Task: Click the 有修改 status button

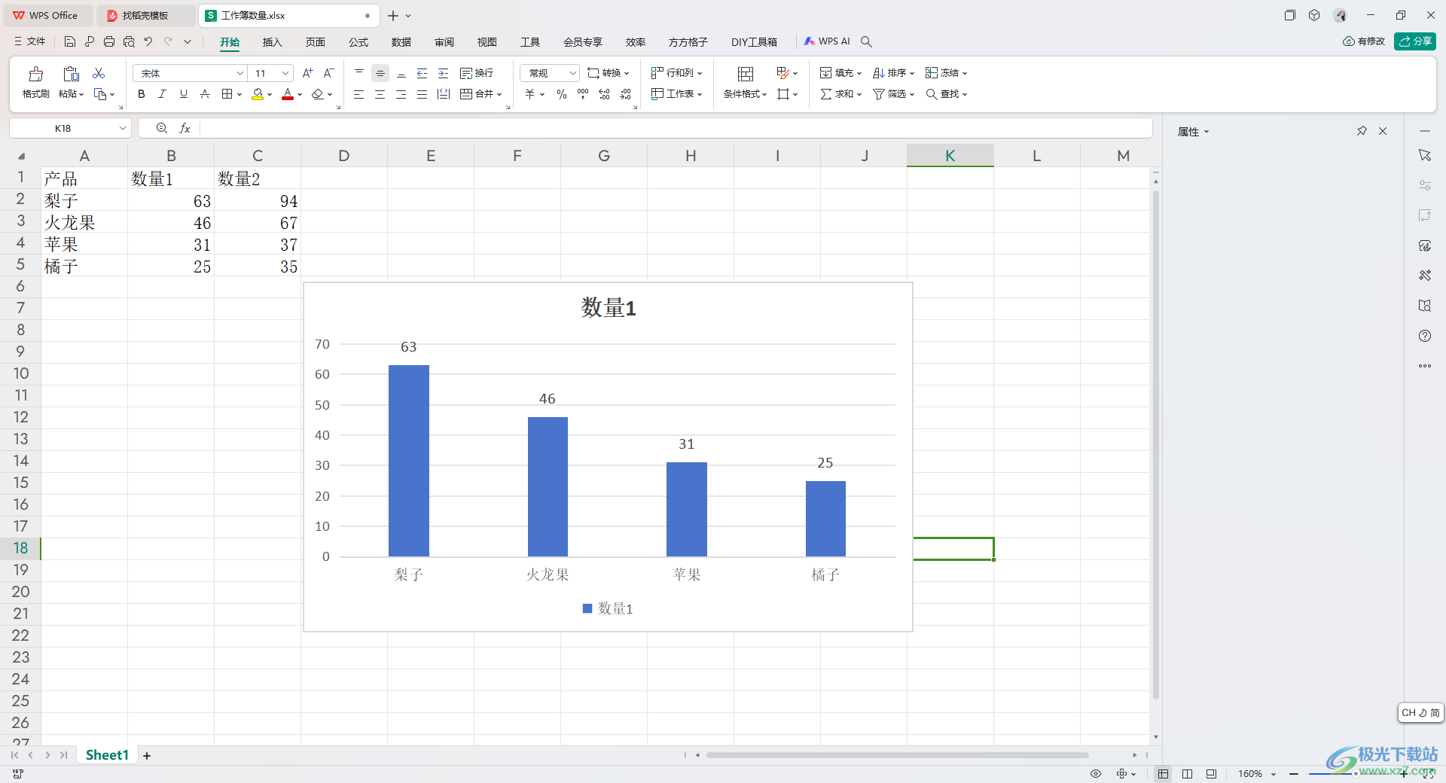Action: 1364,41
